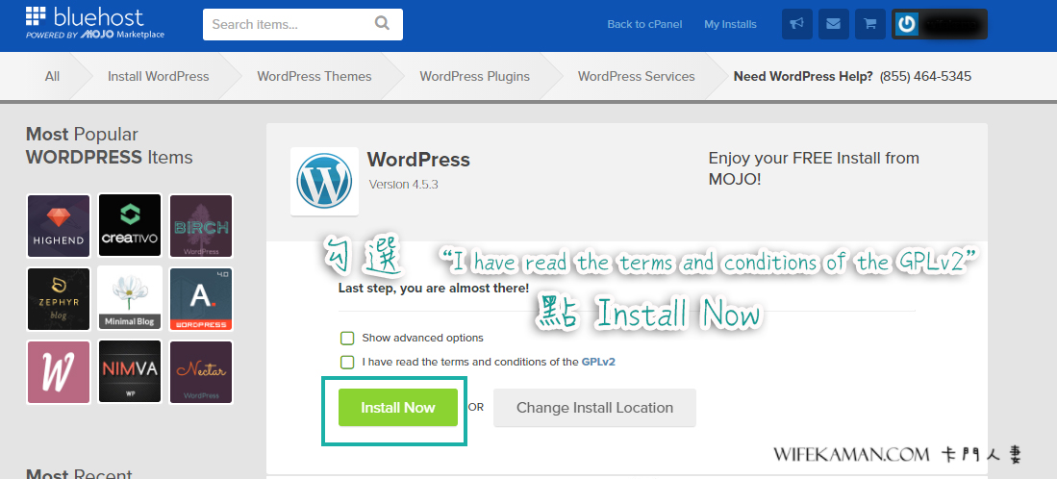Open WordPress Services tab
Screen dimensions: 1057x479
(637, 76)
